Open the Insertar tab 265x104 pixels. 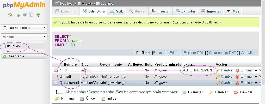[161, 11]
